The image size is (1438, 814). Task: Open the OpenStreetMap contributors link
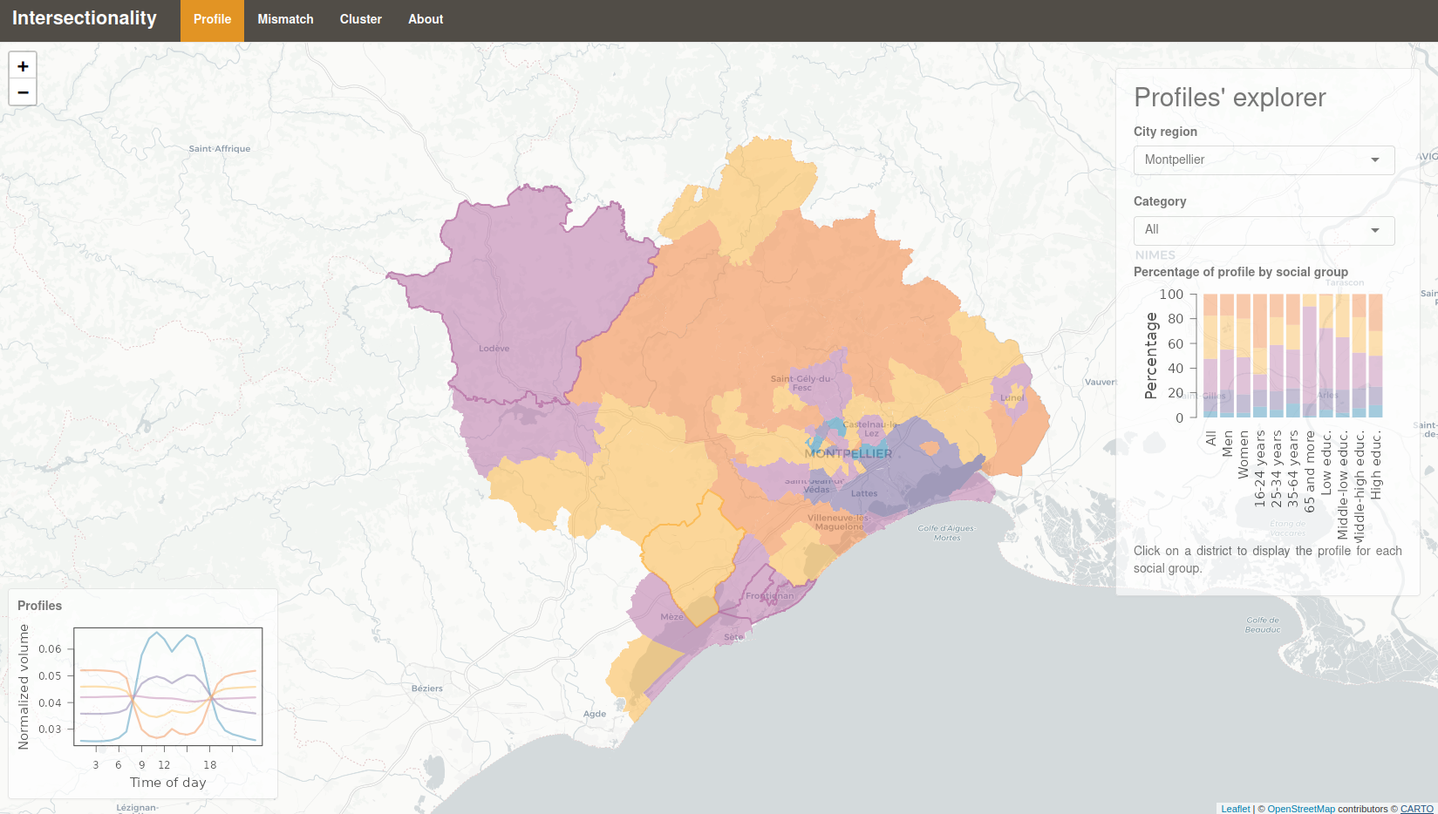[1301, 809]
